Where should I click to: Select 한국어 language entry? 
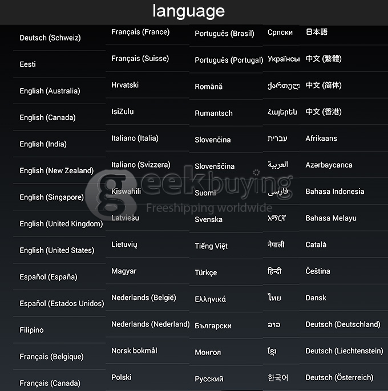pyautogui.click(x=278, y=377)
